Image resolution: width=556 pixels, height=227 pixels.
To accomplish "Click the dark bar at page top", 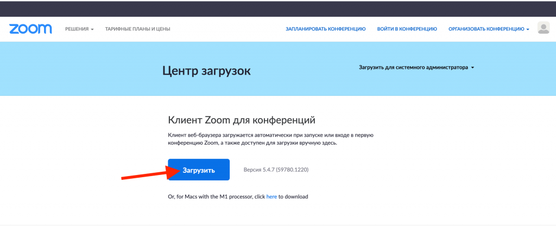I will tap(278, 8).
